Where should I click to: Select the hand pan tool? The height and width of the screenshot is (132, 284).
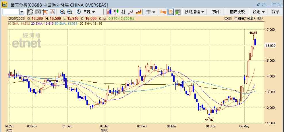[x=30, y=12]
